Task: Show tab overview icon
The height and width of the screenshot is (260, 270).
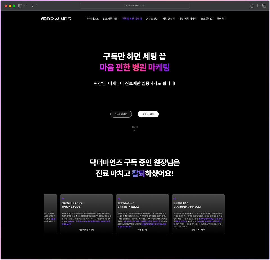Action: pyautogui.click(x=264, y=6)
